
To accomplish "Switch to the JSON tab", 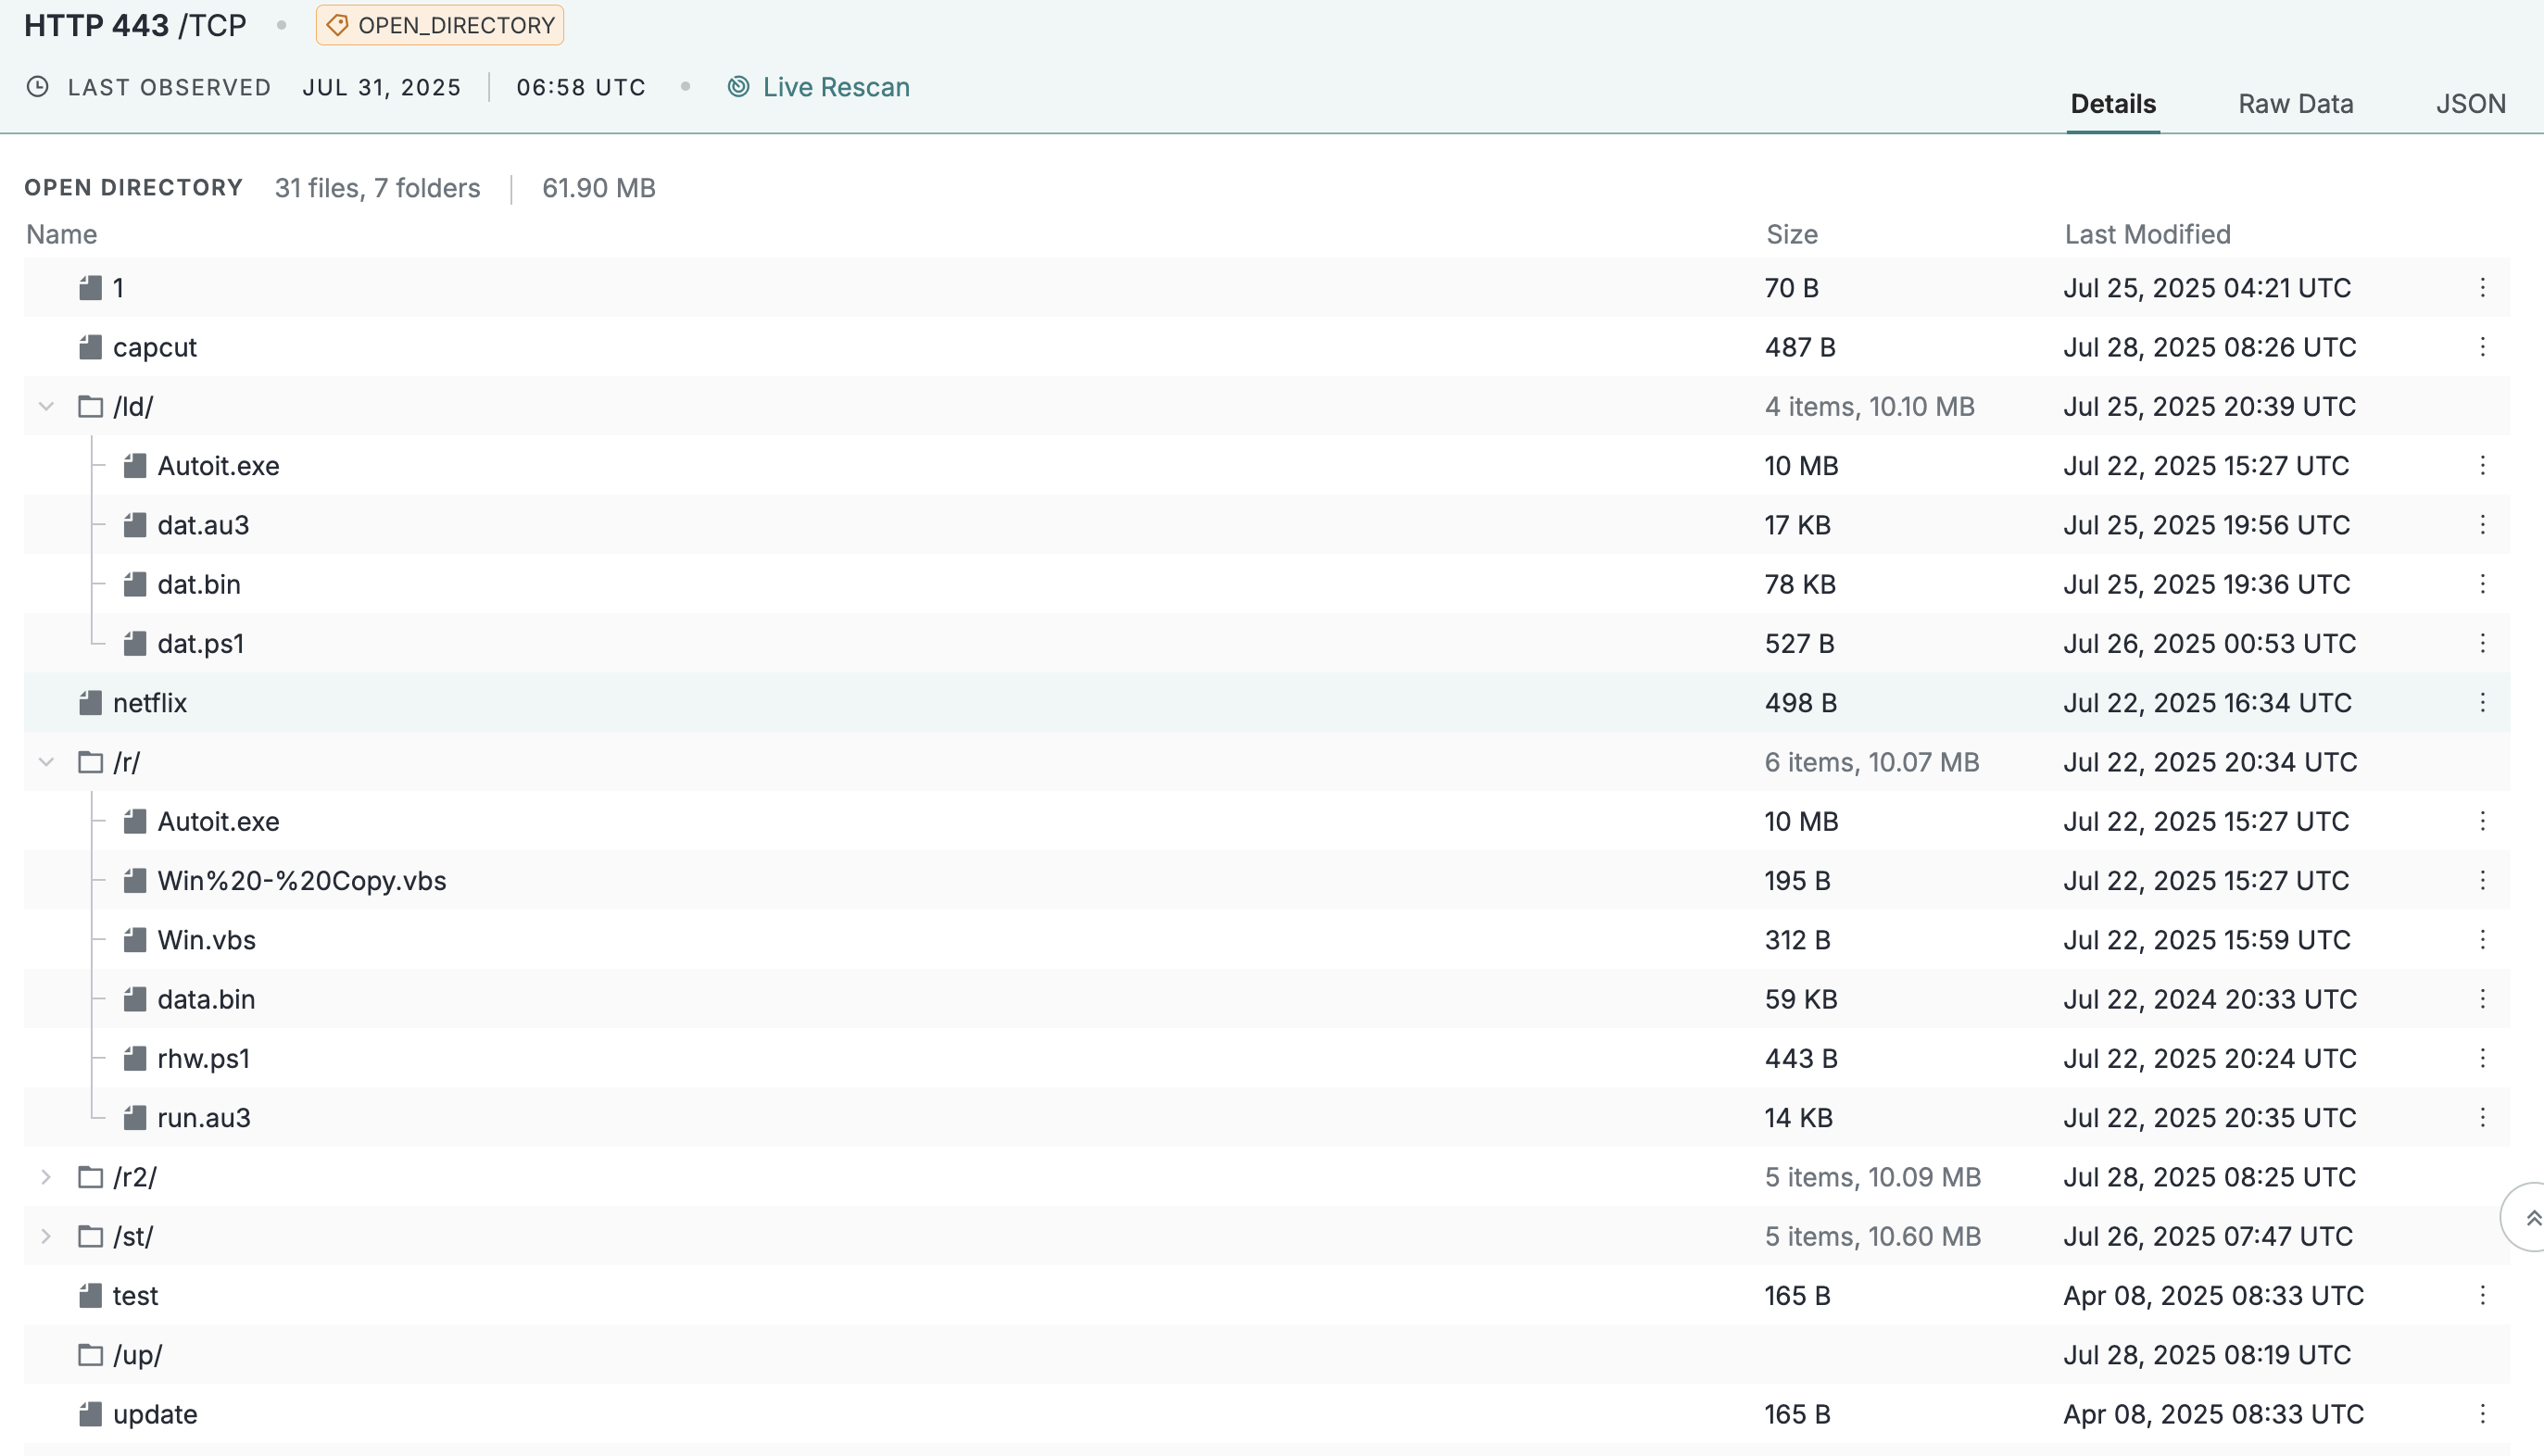I will pos(2470,104).
